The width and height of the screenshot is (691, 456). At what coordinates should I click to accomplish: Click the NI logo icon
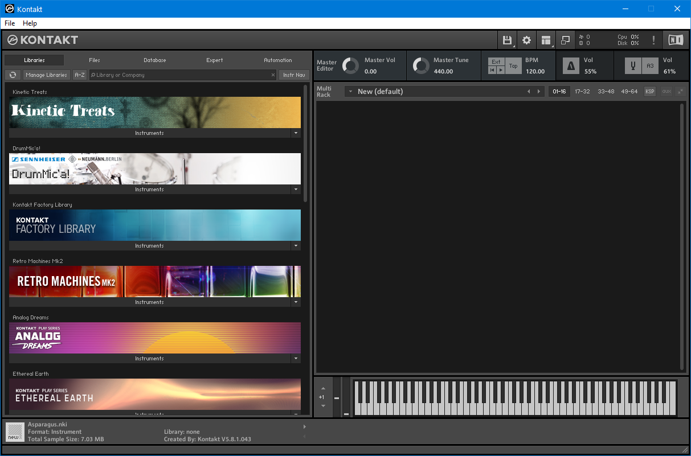[x=676, y=40]
